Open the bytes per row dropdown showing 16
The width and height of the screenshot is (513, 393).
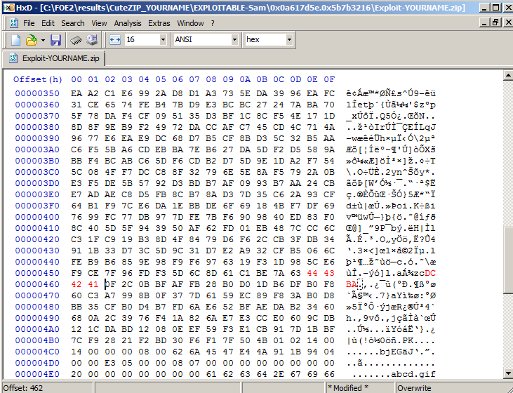[163, 40]
